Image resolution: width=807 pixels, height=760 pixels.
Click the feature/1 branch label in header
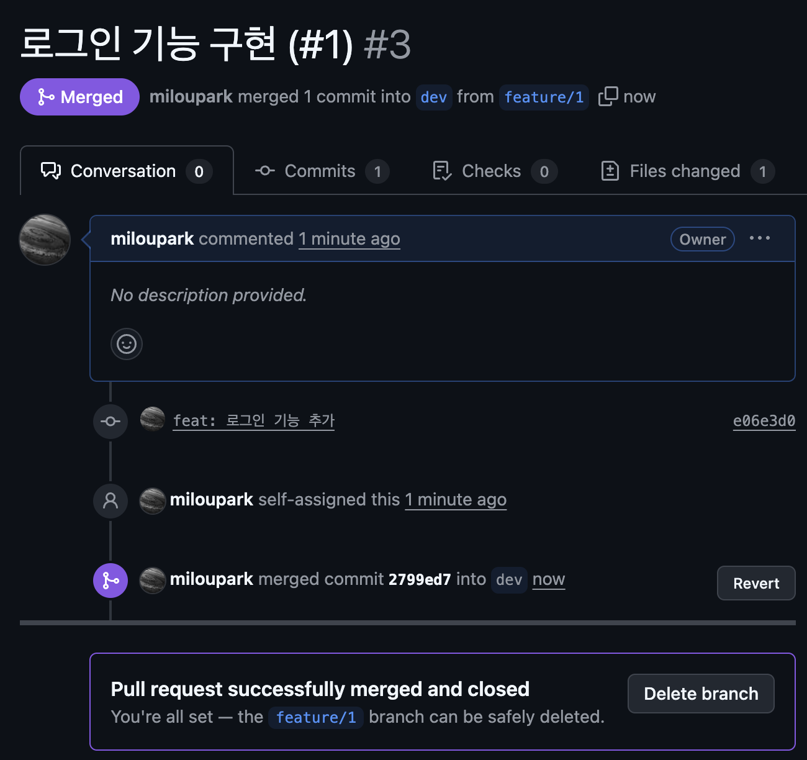point(544,97)
